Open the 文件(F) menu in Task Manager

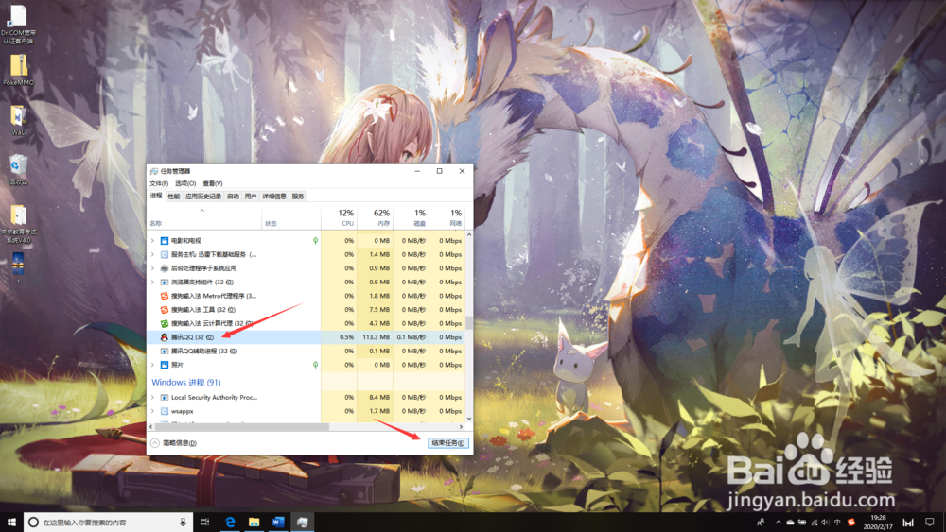(159, 183)
